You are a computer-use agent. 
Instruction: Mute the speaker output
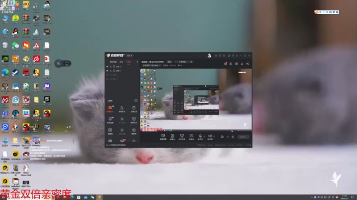point(210,137)
